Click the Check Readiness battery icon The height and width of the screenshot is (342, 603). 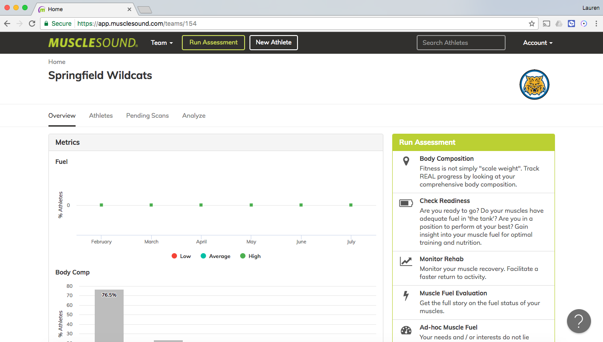tap(406, 203)
